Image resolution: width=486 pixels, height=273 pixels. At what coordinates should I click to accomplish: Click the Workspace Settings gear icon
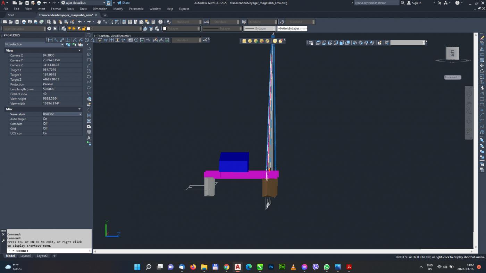point(49,29)
